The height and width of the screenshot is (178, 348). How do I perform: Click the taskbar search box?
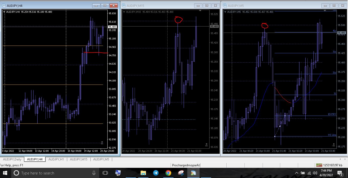55,173
